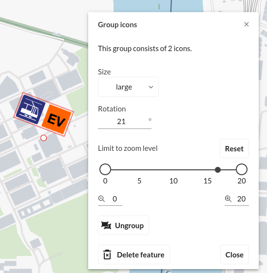Click the minimum zoom slider handle at 0
The image size is (267, 273).
pyautogui.click(x=105, y=169)
